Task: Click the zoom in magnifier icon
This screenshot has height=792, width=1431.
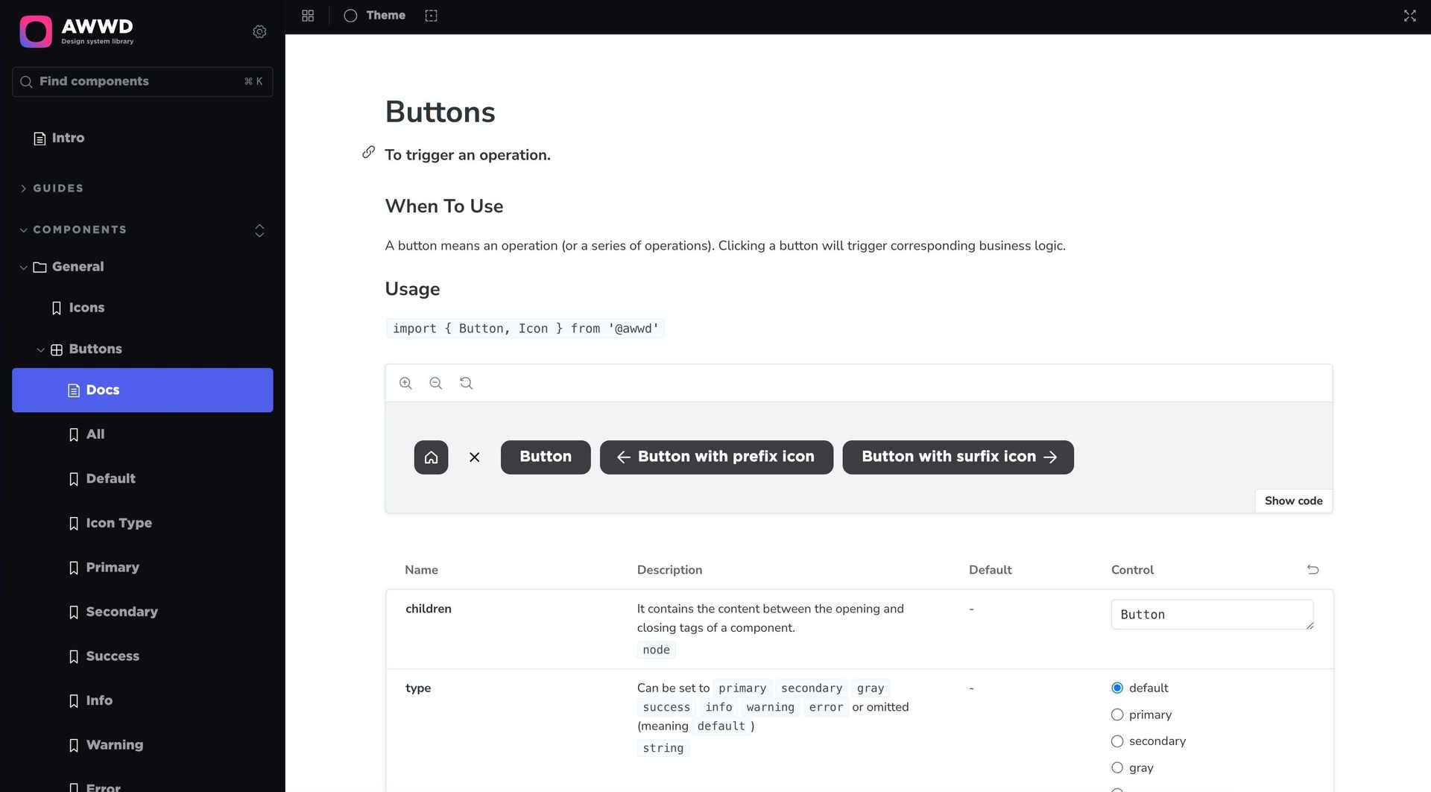Action: coord(405,383)
